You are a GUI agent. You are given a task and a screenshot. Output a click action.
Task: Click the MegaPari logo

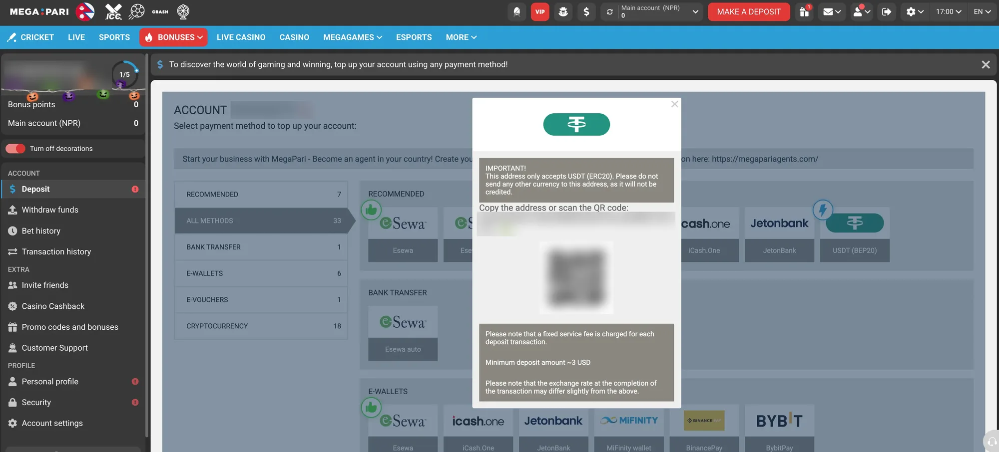[39, 11]
